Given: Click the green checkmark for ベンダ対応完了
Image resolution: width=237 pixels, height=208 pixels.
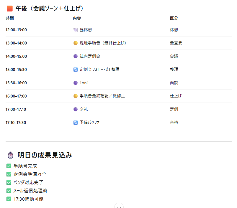Looking at the screenshot, I should coord(9,182).
